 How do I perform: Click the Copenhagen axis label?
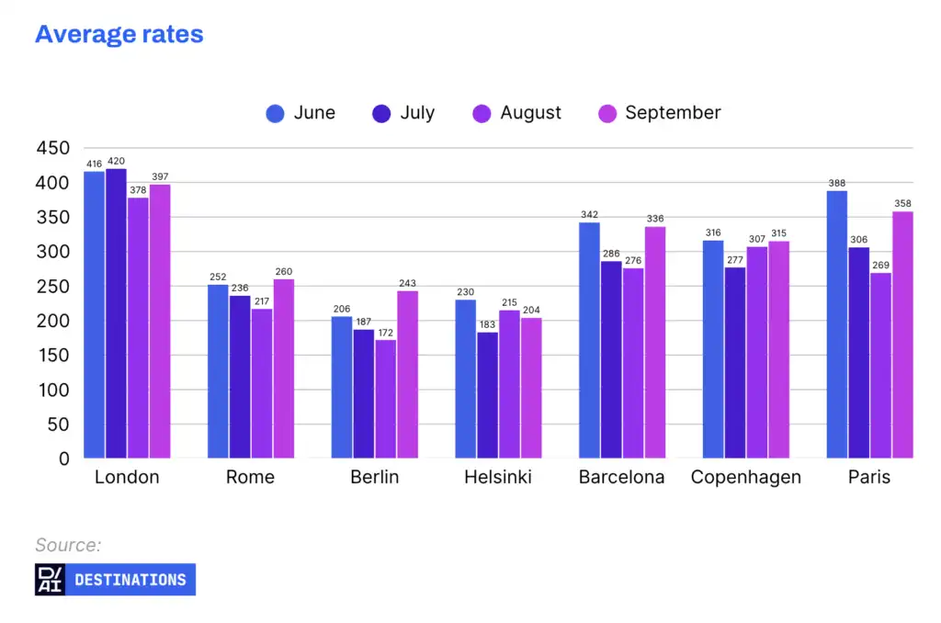[746, 478]
